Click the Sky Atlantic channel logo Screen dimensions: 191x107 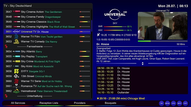[16, 51]
